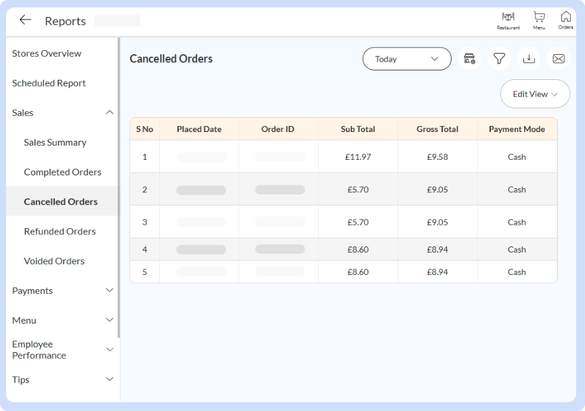The image size is (585, 411).
Task: Select the Menu cart icon
Action: click(x=538, y=20)
